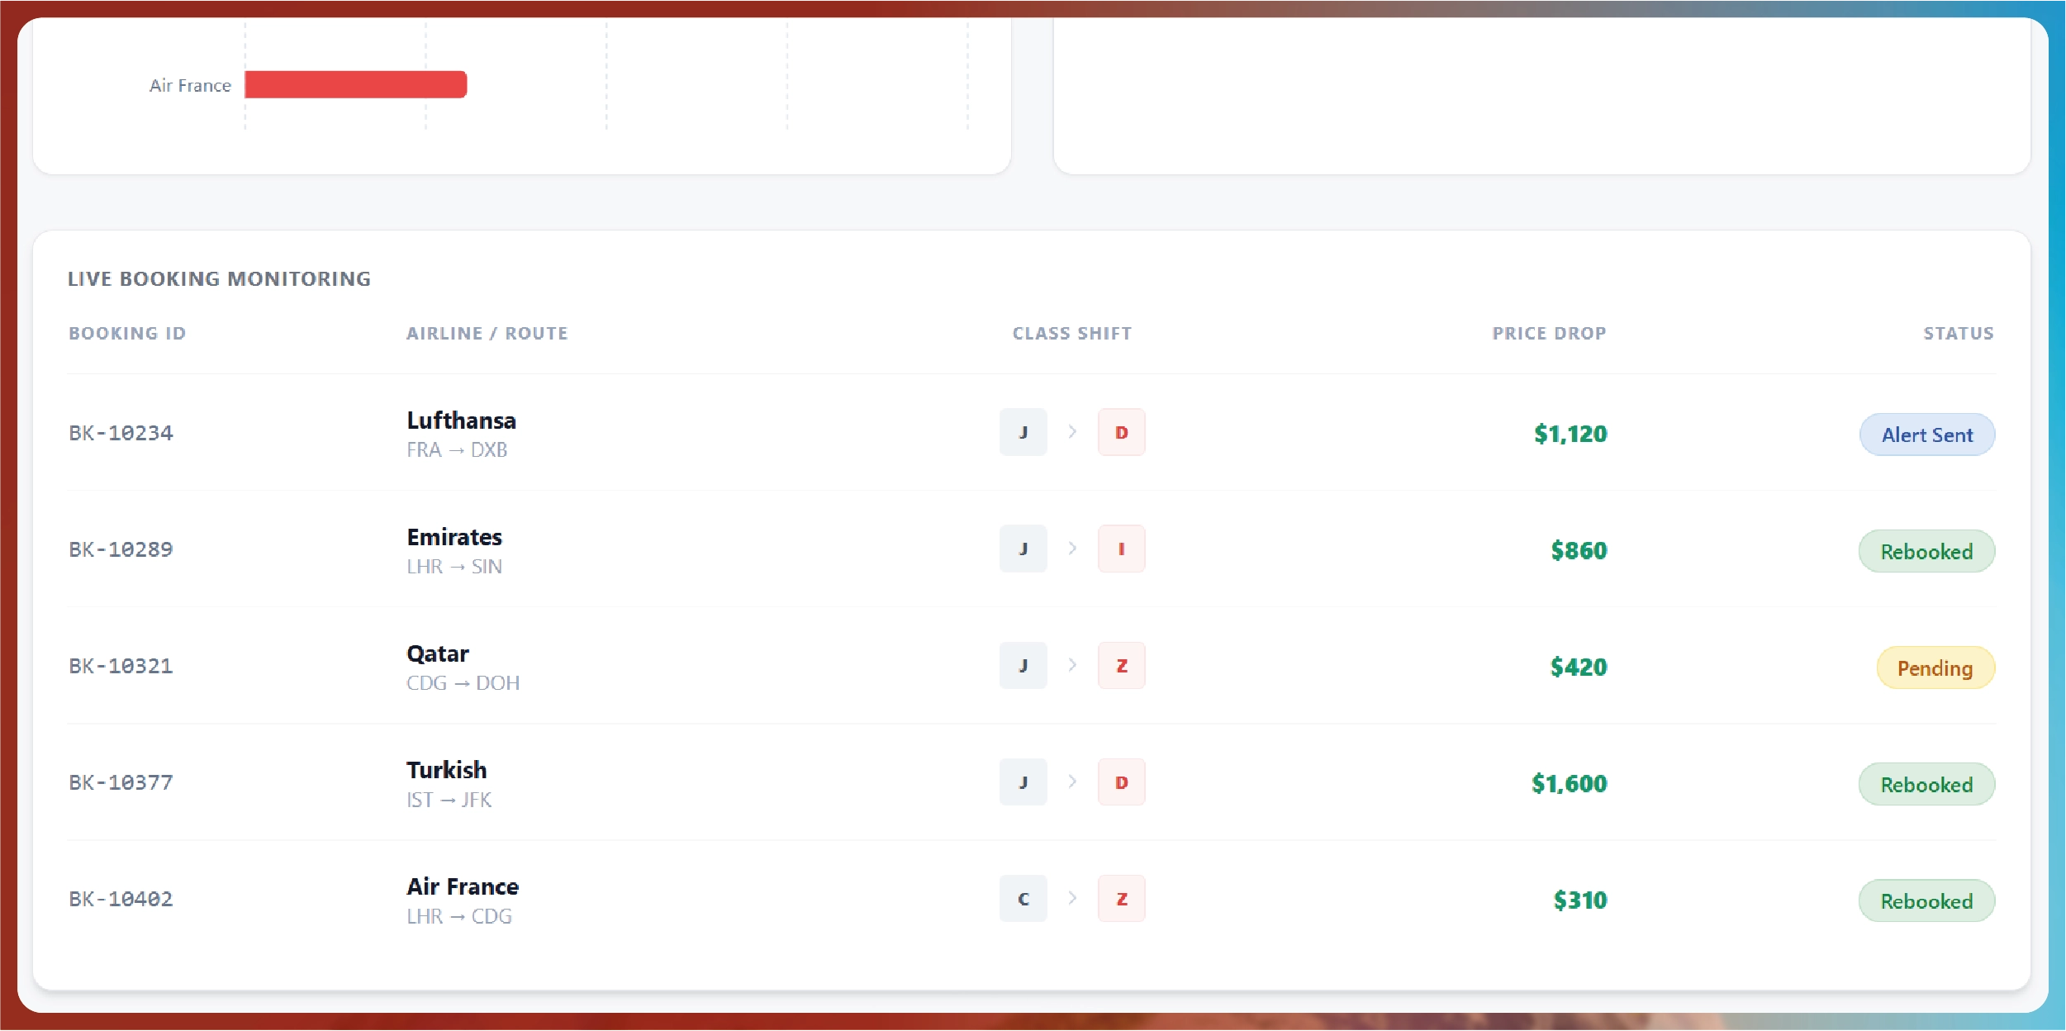The width and height of the screenshot is (2066, 1031).
Task: Select the $1,600 price drop value
Action: [x=1569, y=783]
